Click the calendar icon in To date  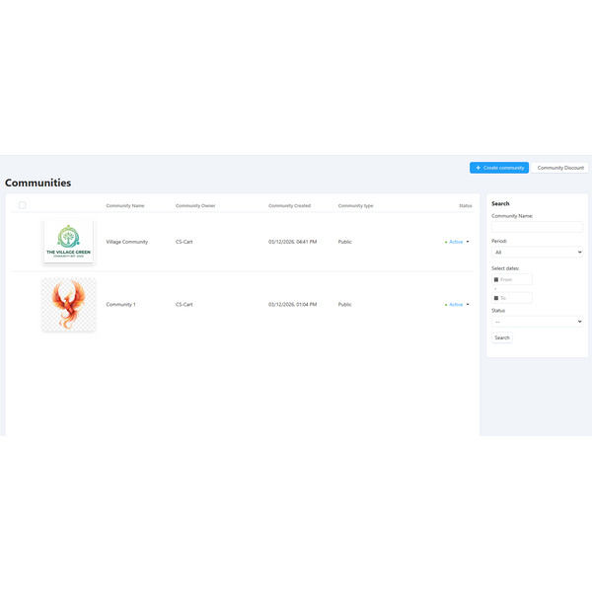pyautogui.click(x=496, y=297)
